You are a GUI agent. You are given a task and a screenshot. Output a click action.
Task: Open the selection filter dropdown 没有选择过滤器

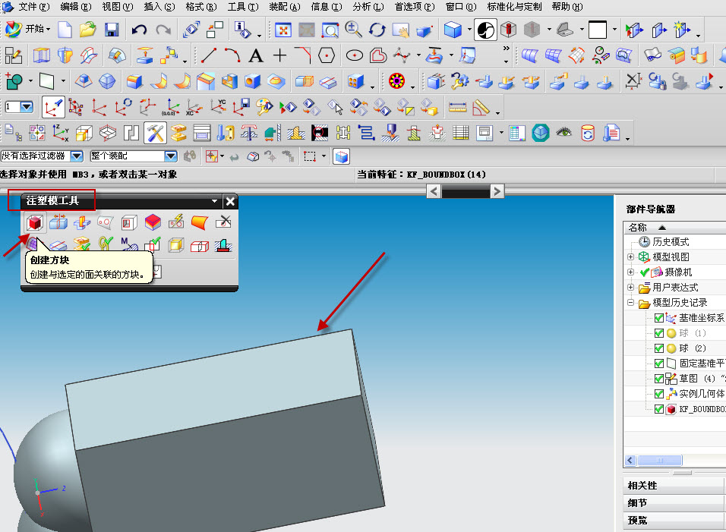(77, 156)
